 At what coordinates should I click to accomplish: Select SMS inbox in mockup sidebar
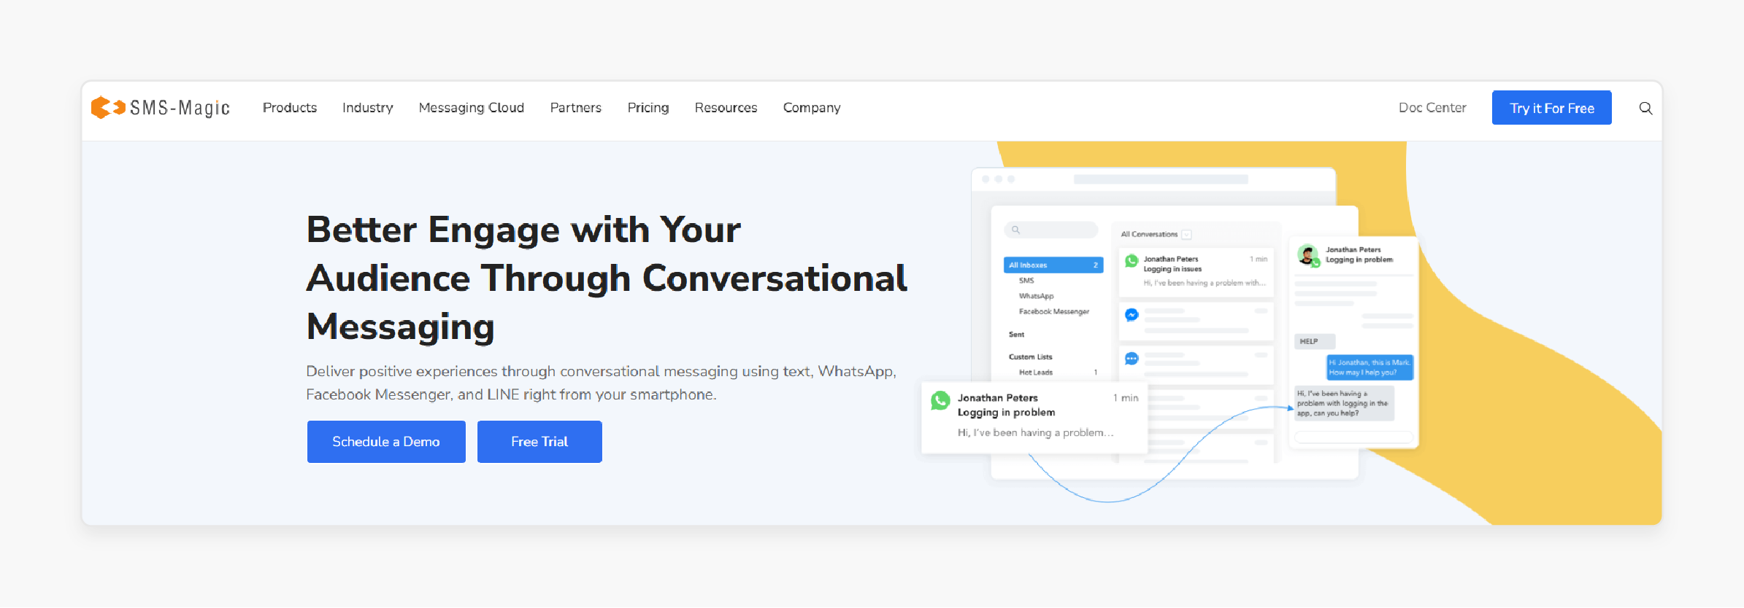[1026, 281]
